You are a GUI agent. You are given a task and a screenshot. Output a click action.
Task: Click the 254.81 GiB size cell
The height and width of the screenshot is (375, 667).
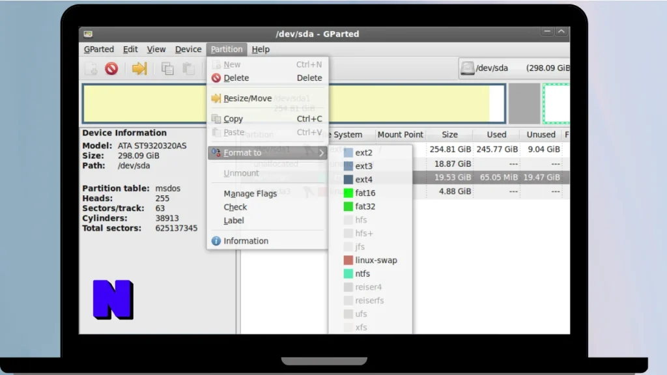point(450,149)
